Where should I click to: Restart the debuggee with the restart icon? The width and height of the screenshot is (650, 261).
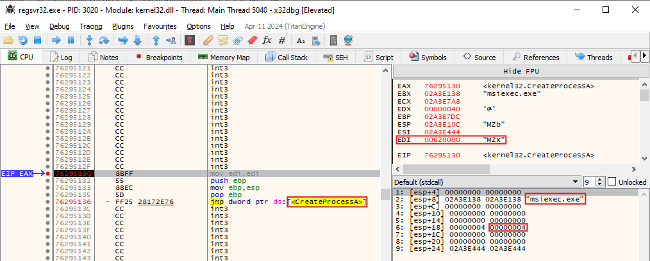pyautogui.click(x=23, y=40)
